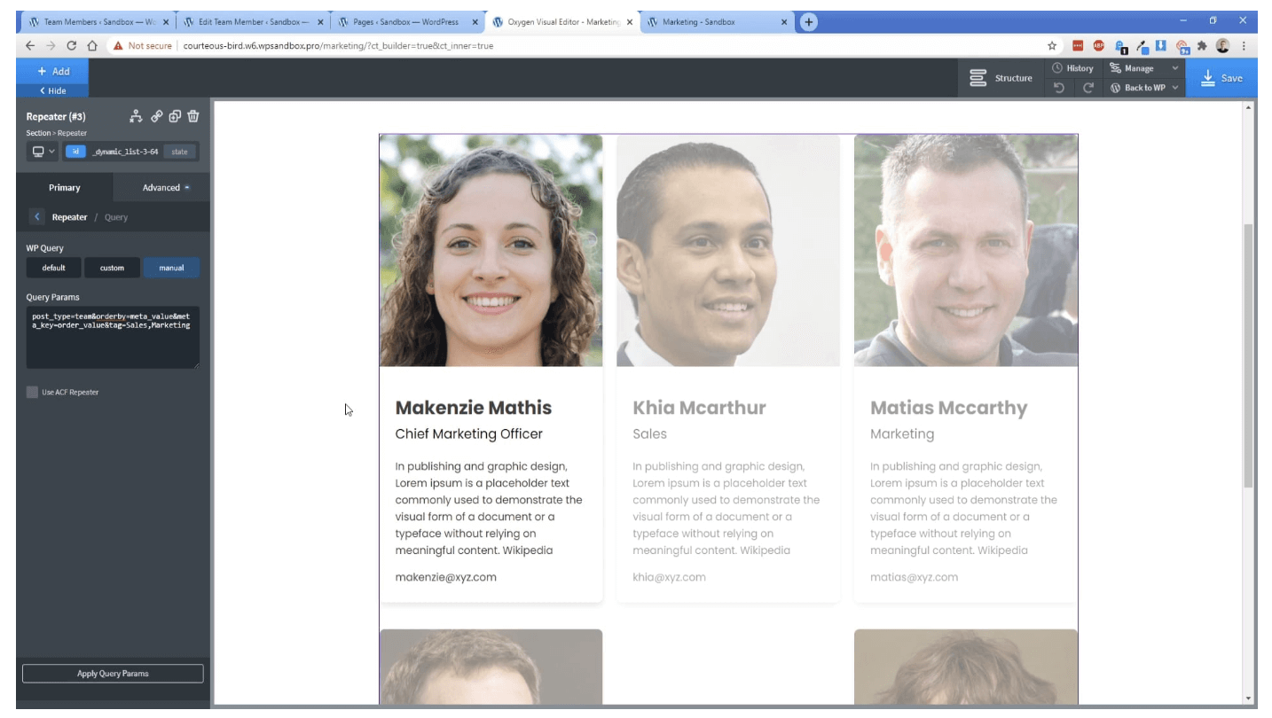Duplicate the Repeater using the copy icon
Image resolution: width=1272 pixels, height=718 pixels.
coord(175,116)
